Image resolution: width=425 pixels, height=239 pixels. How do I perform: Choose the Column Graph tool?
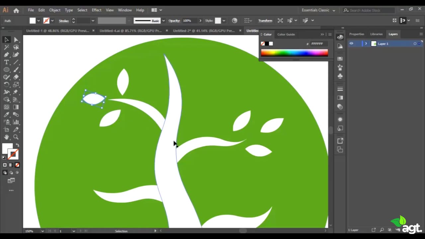point(16,122)
